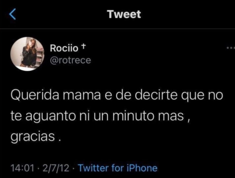Click the word gracias in the tweet
The height and width of the screenshot is (178, 235).
[33, 137]
